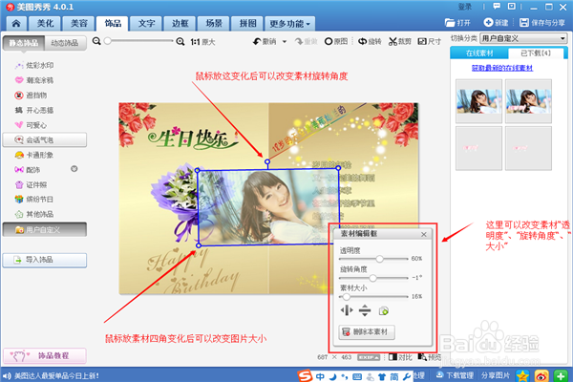Select the 潮流涂鸦 category
The width and height of the screenshot is (573, 382).
point(34,80)
